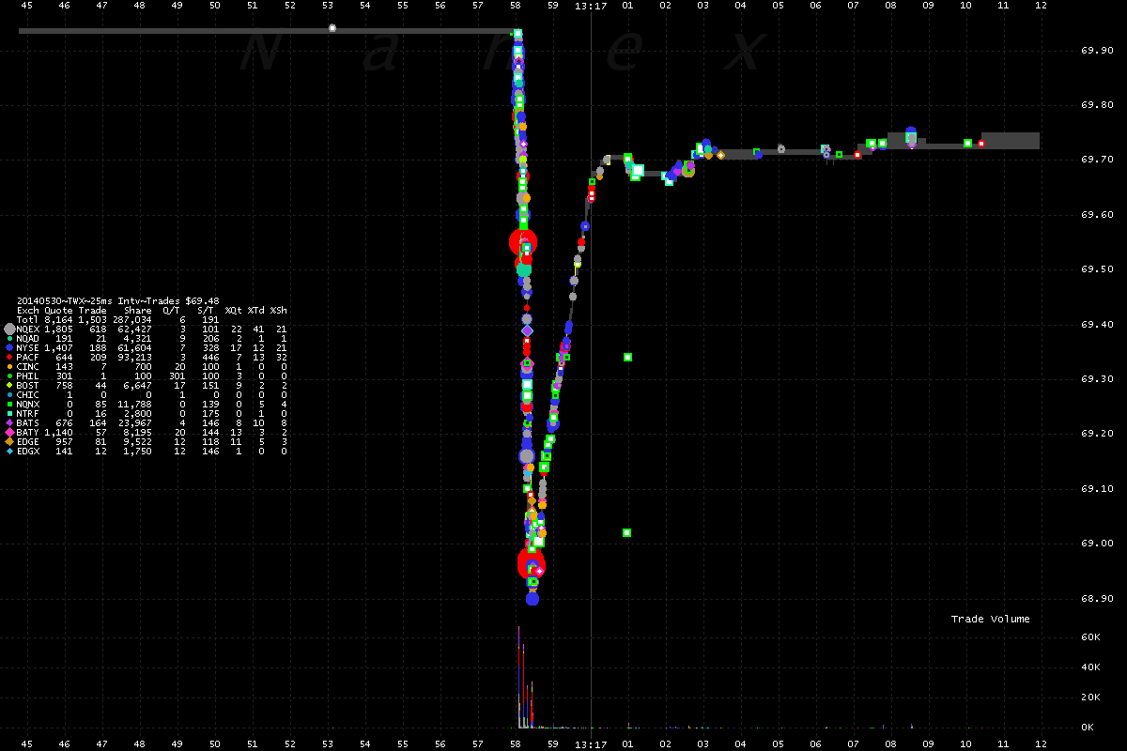
Task: Click the 60K volume axis label
Action: tap(1090, 637)
